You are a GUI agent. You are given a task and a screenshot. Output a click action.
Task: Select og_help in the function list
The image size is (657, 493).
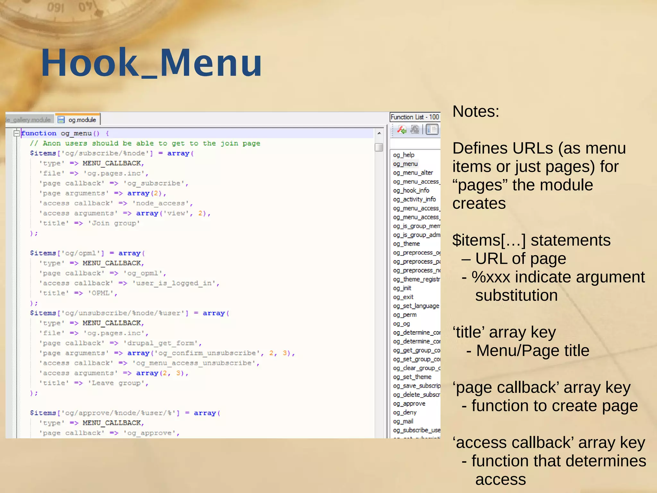404,155
